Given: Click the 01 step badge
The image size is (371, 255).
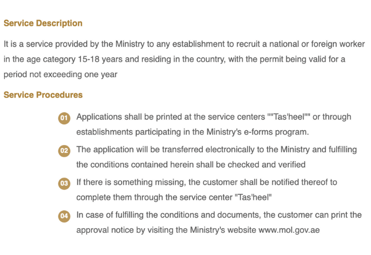Looking at the screenshot, I should tap(64, 118).
